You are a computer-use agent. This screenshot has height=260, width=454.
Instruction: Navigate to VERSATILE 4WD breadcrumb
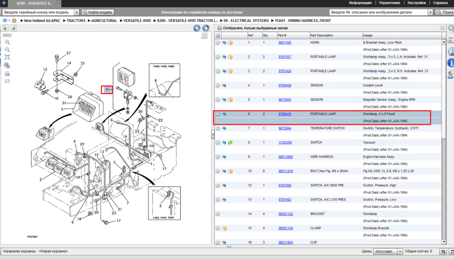click(x=137, y=20)
